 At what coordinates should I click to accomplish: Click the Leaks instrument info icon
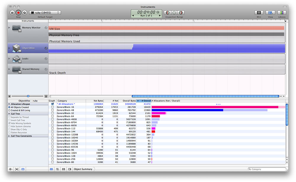(46, 59)
